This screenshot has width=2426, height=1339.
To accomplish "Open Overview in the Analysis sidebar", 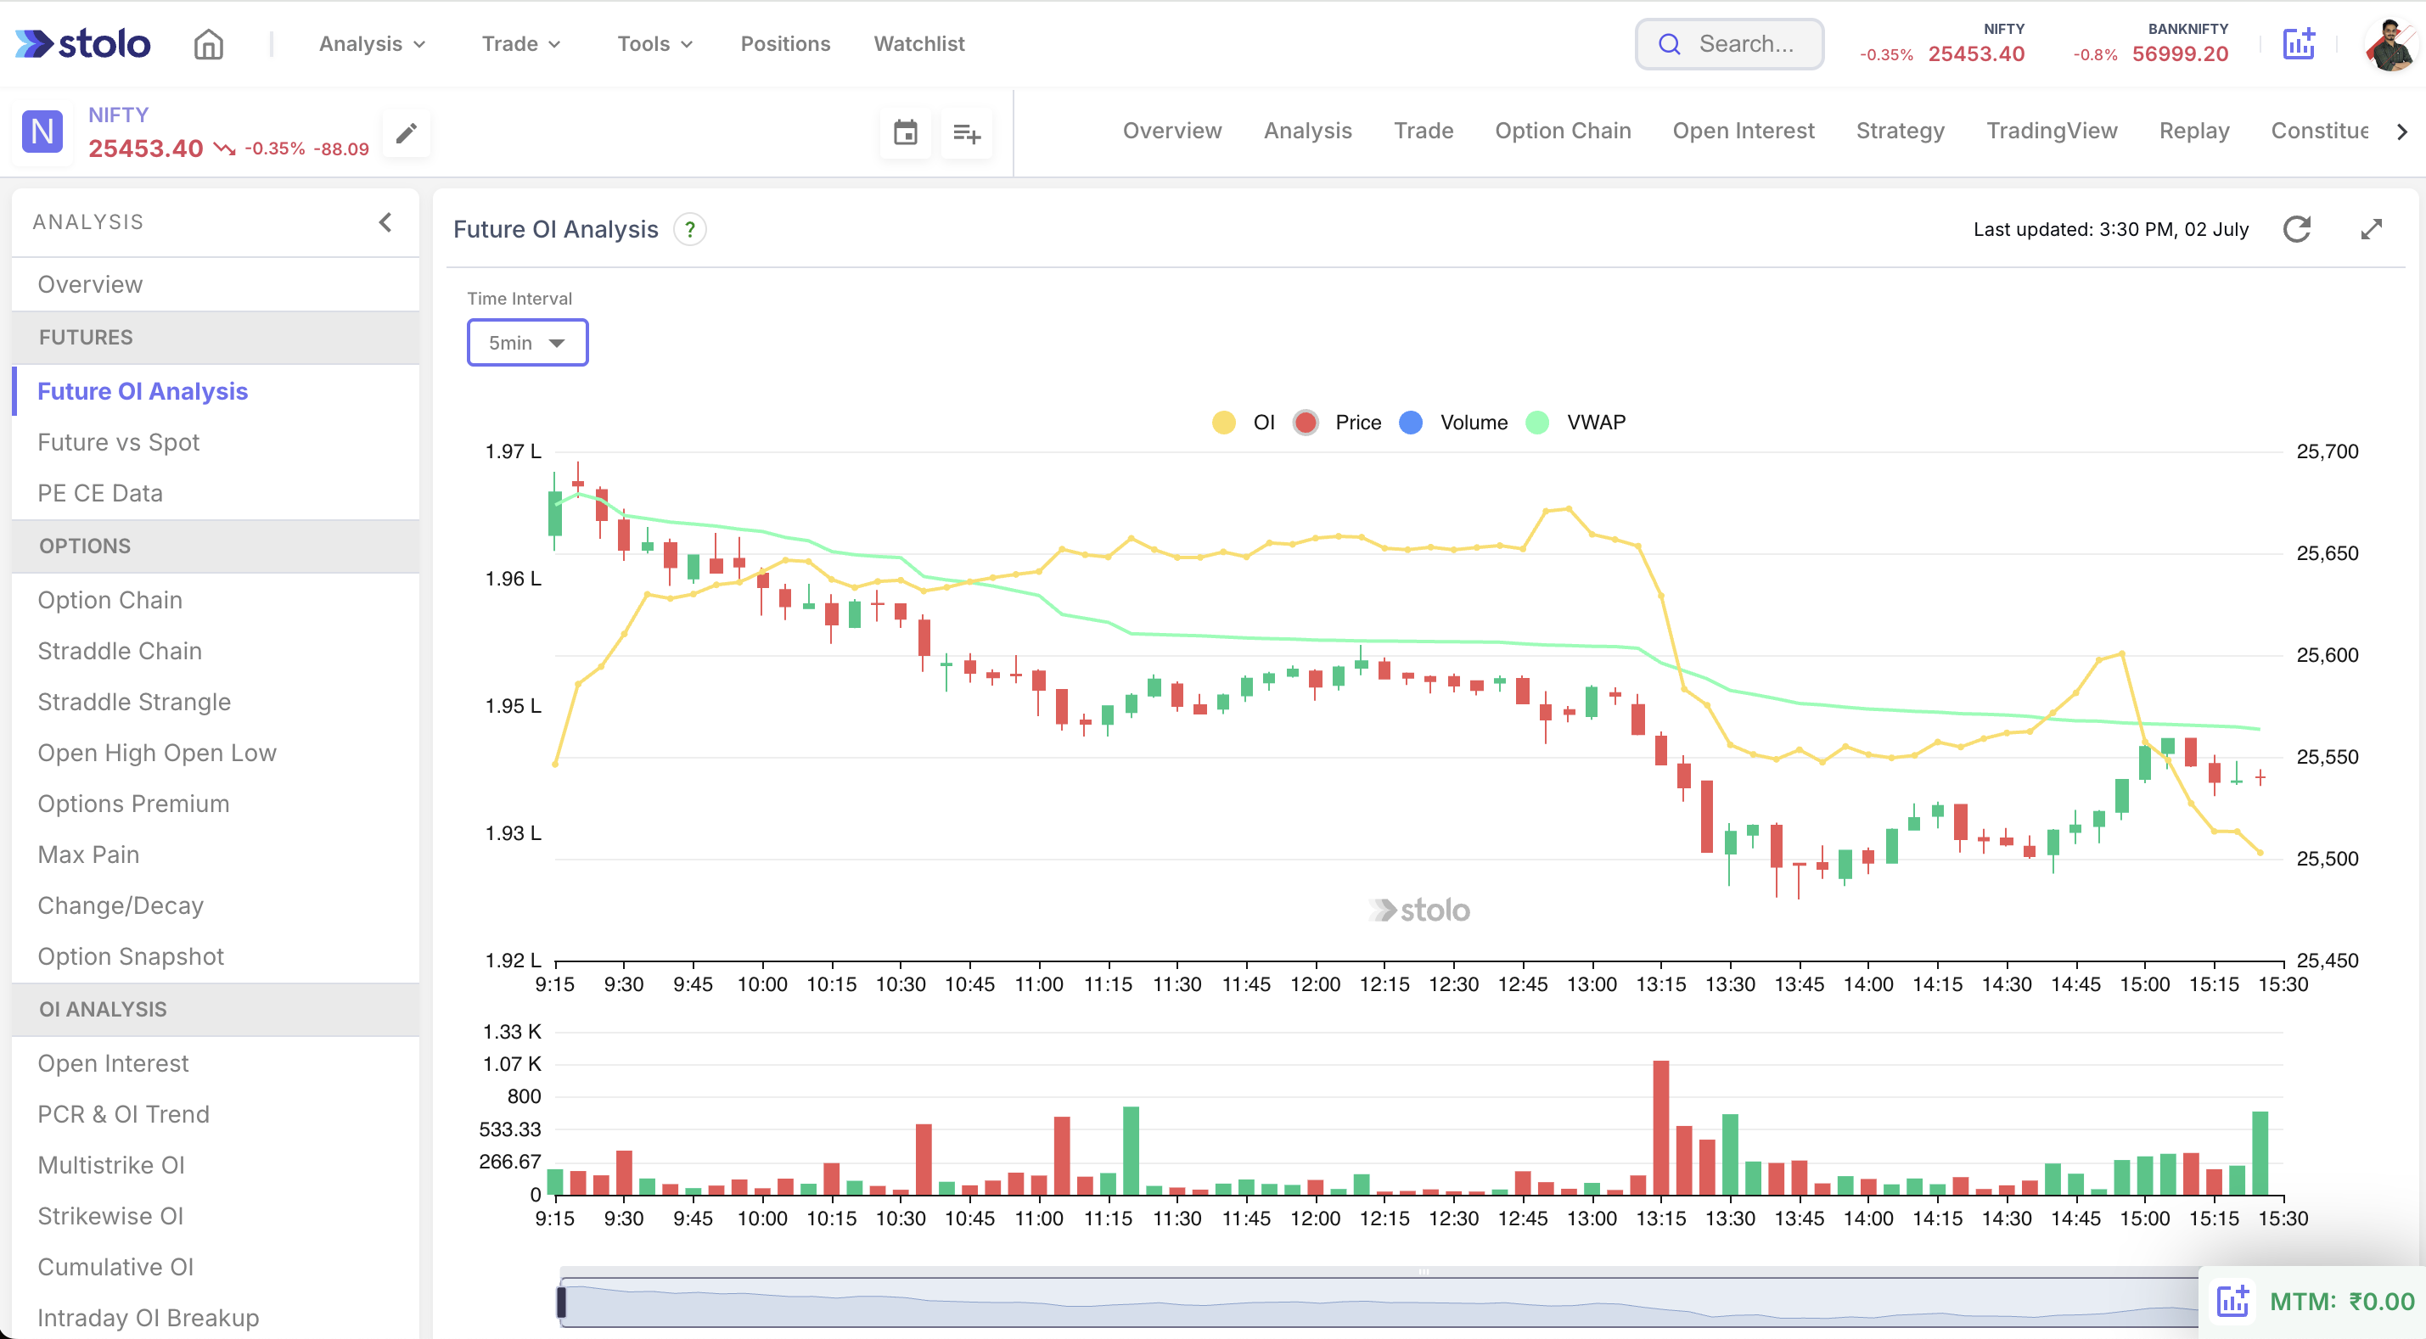I will 216,284.
